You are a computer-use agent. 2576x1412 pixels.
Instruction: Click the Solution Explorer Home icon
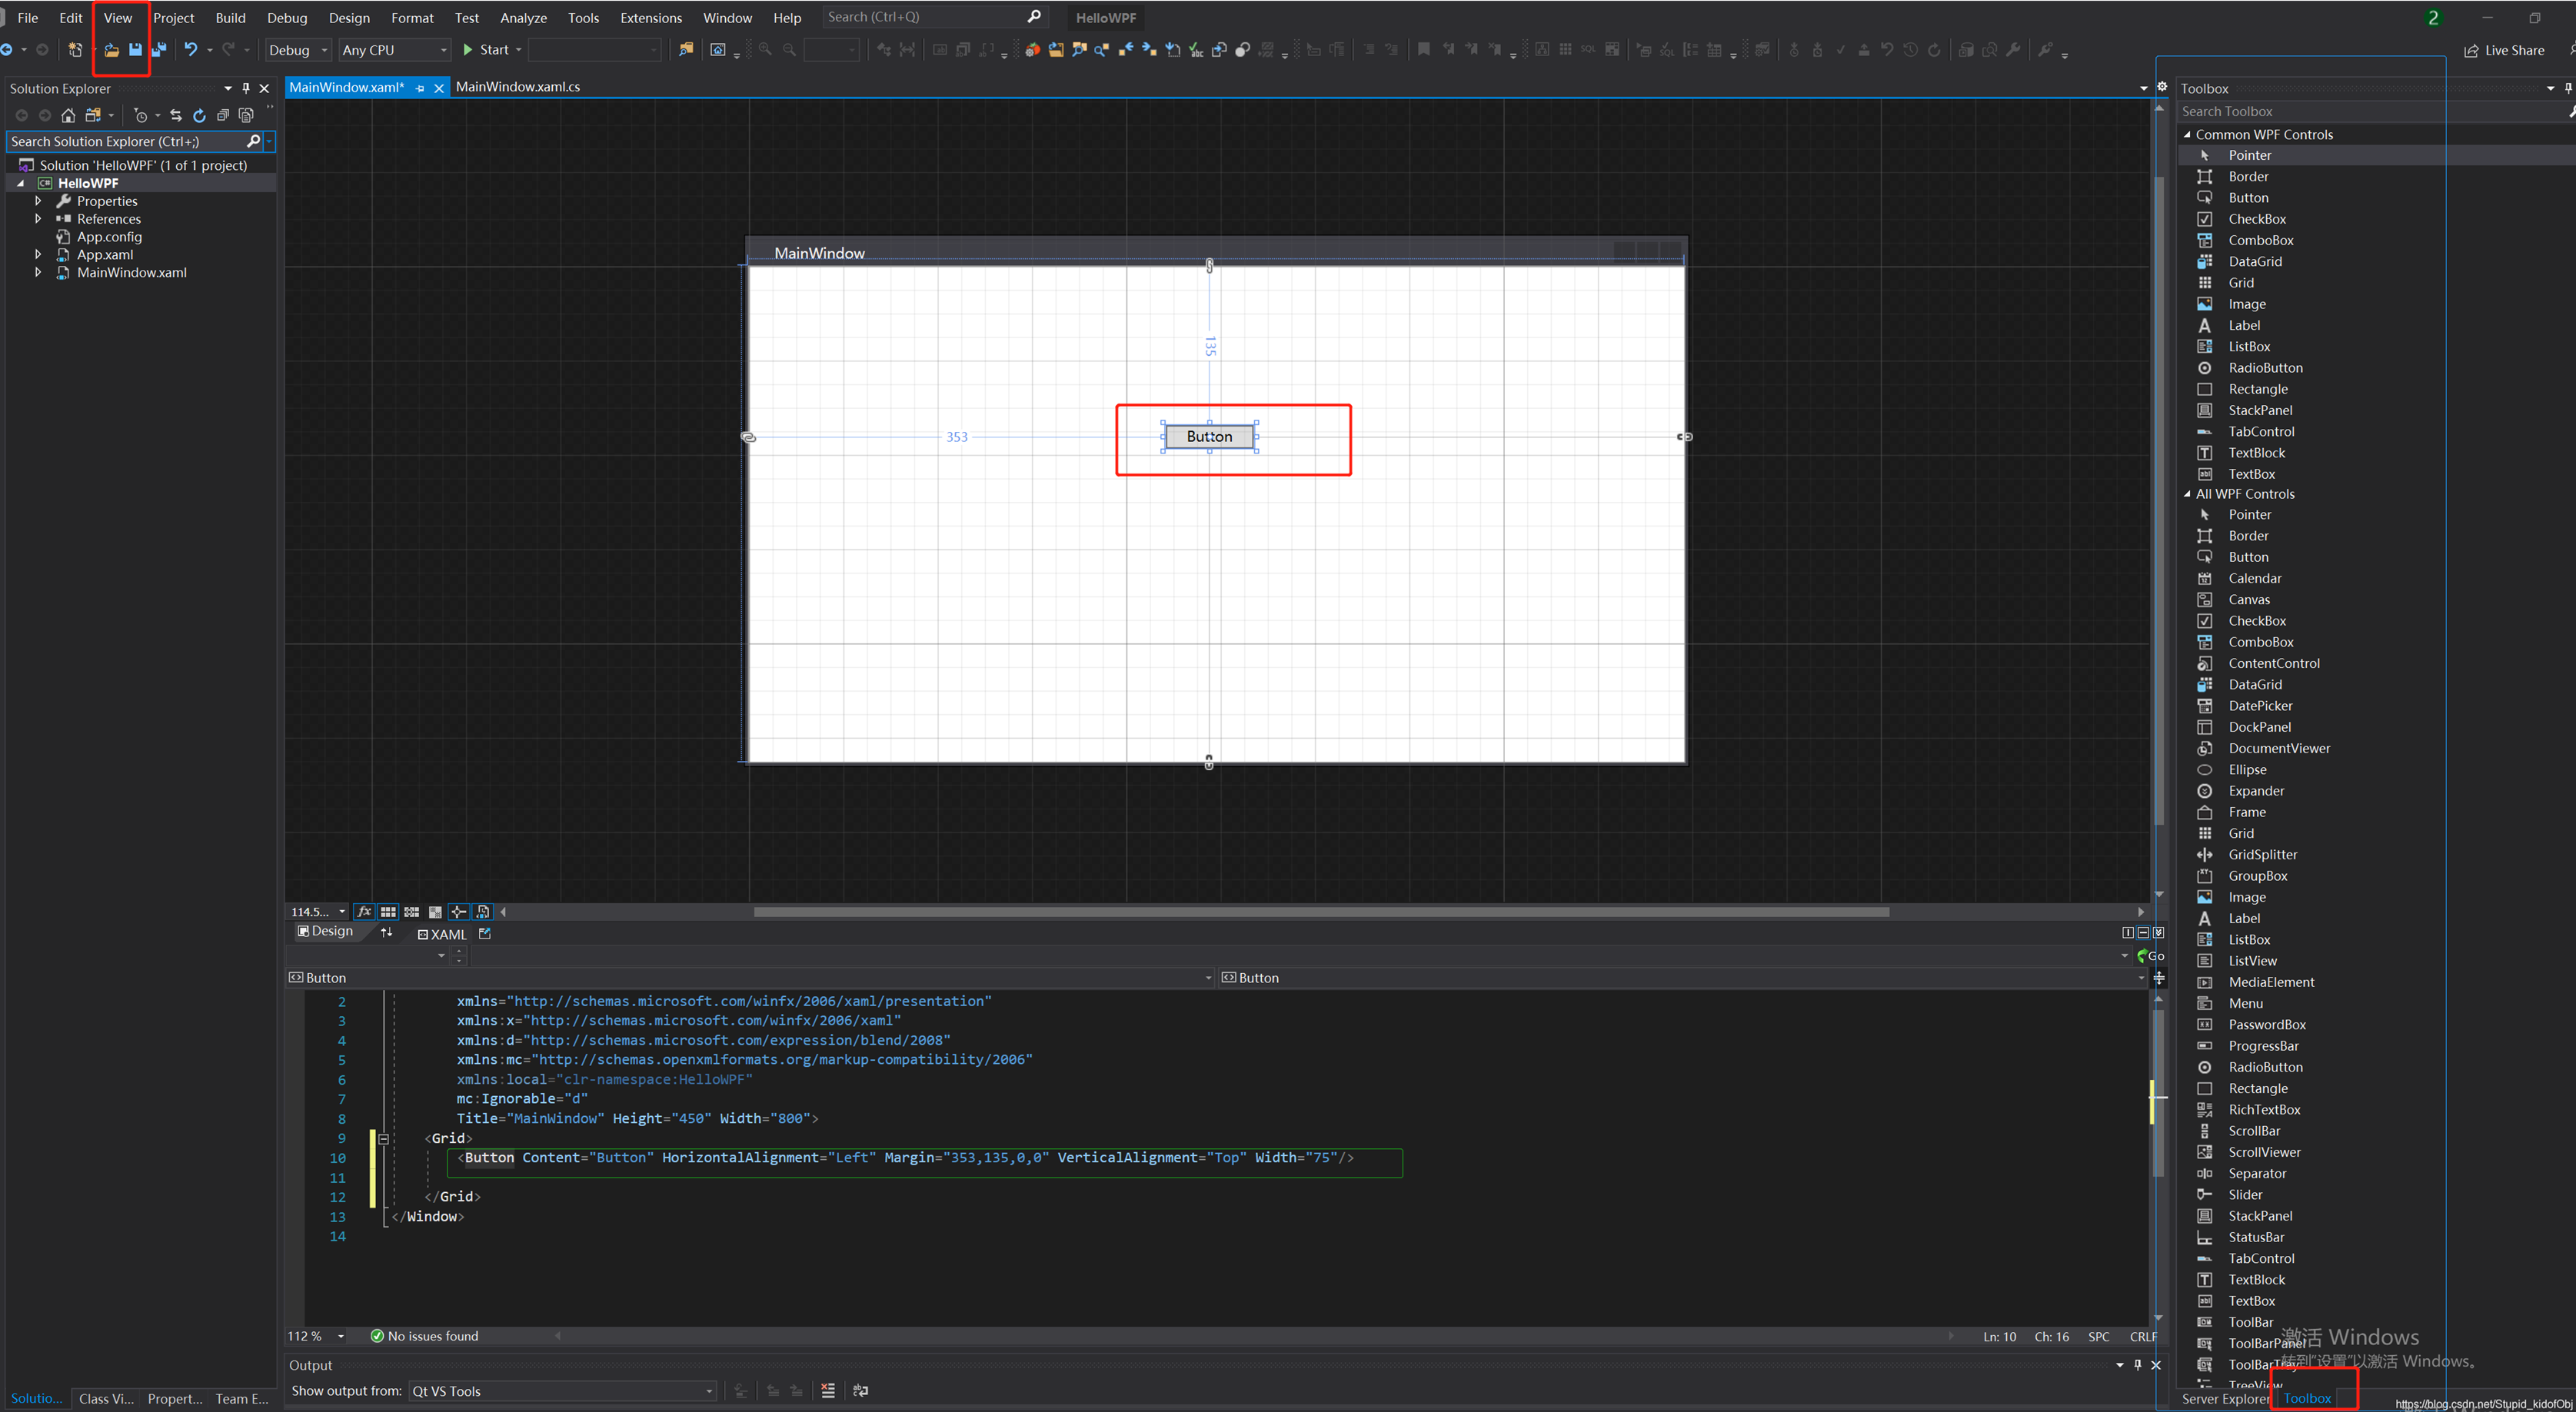click(68, 116)
